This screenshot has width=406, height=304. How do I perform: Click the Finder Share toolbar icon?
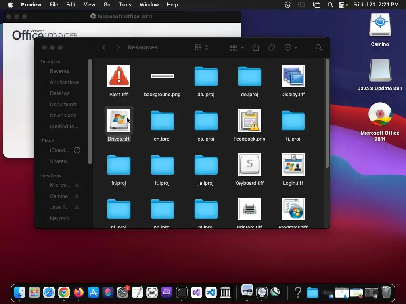256,47
